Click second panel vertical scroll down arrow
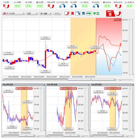Viewport: 135px width, 138px height. (86, 130)
